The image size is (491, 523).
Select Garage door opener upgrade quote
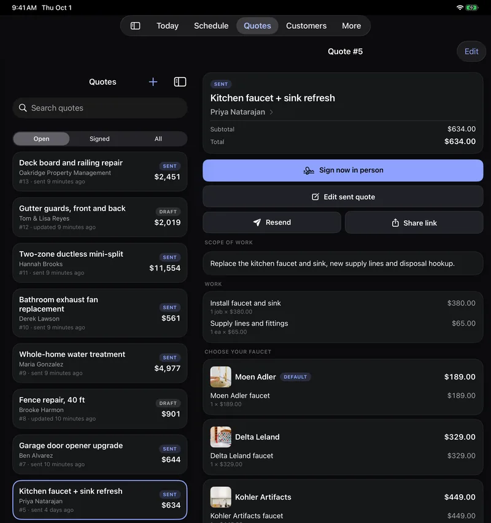click(100, 454)
